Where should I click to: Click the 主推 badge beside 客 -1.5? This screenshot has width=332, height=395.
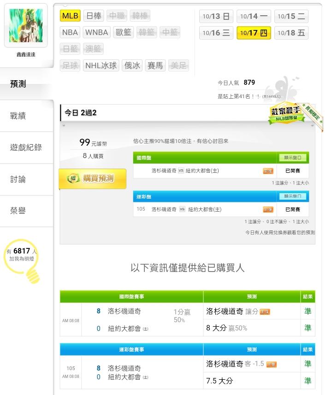(x=272, y=365)
